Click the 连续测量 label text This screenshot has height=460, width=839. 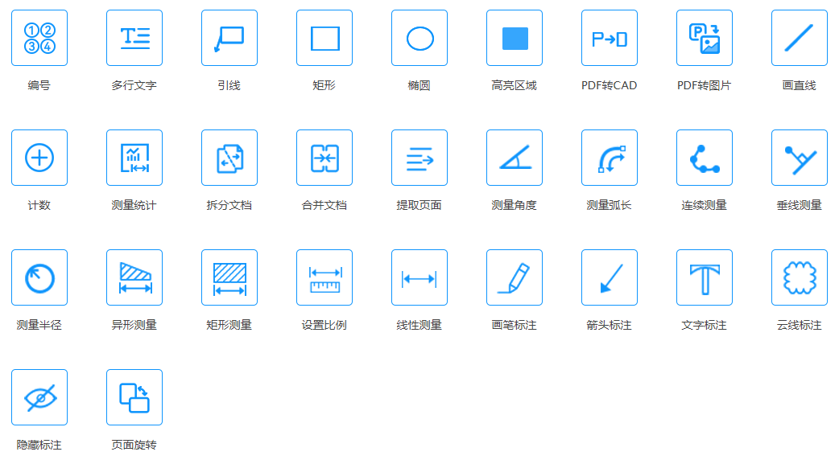pos(705,205)
